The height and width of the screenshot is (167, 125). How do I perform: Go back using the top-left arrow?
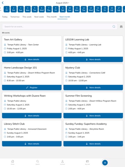point(3,3)
